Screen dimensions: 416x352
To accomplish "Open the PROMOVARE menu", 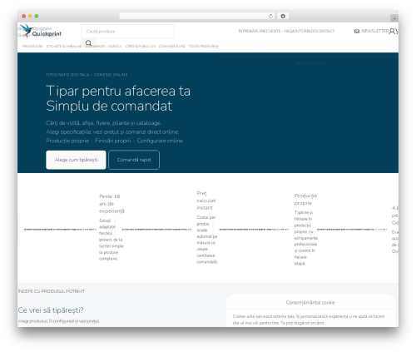I will [x=32, y=46].
